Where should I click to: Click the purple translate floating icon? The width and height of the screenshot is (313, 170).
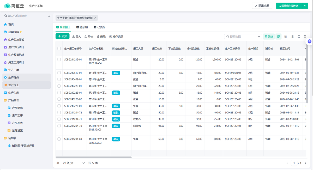(310, 41)
